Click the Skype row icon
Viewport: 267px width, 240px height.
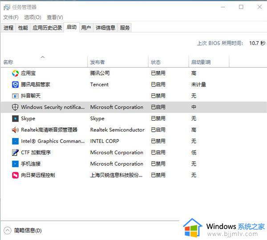click(x=15, y=118)
